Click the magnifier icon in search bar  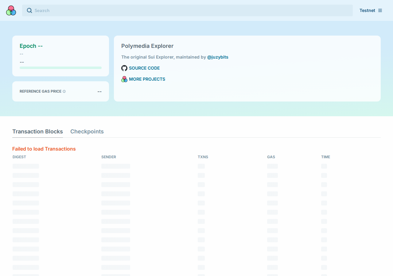coord(29,10)
